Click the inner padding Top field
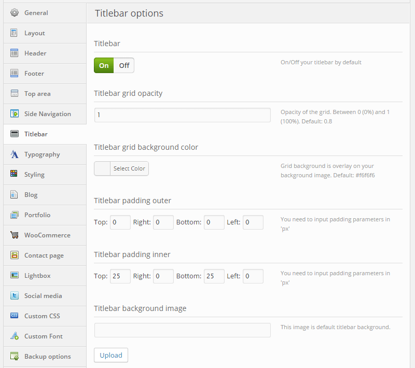This screenshot has height=368, width=415. pyautogui.click(x=120, y=276)
